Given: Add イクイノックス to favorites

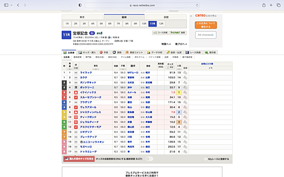Looking at the screenshot, I should coord(185,92).
